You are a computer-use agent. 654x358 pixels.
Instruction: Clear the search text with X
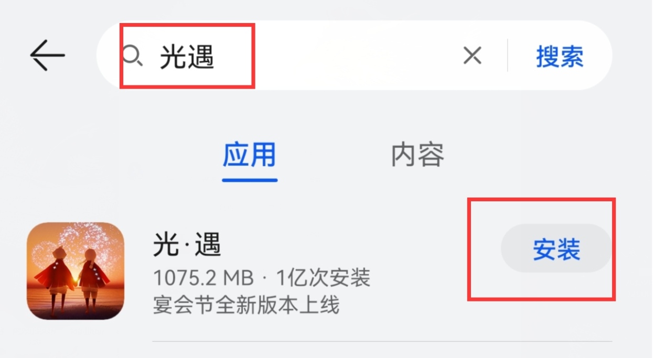pos(473,55)
